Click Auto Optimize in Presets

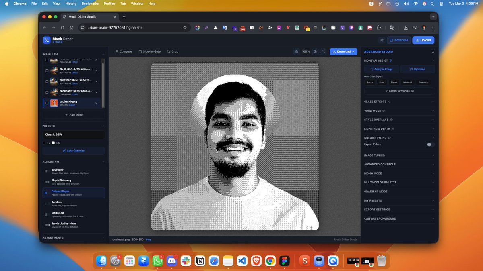tap(74, 151)
